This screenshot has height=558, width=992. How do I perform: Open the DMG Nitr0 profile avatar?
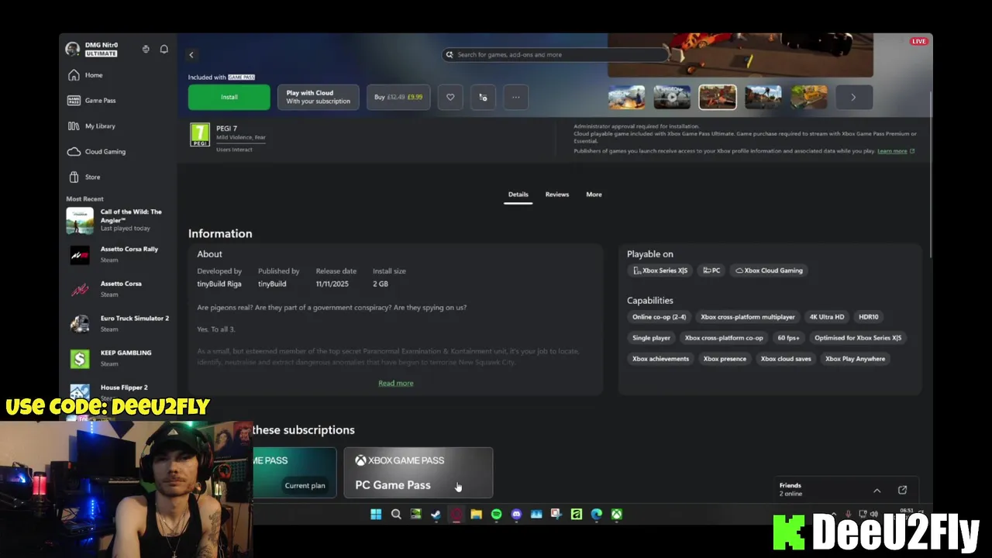[73, 49]
